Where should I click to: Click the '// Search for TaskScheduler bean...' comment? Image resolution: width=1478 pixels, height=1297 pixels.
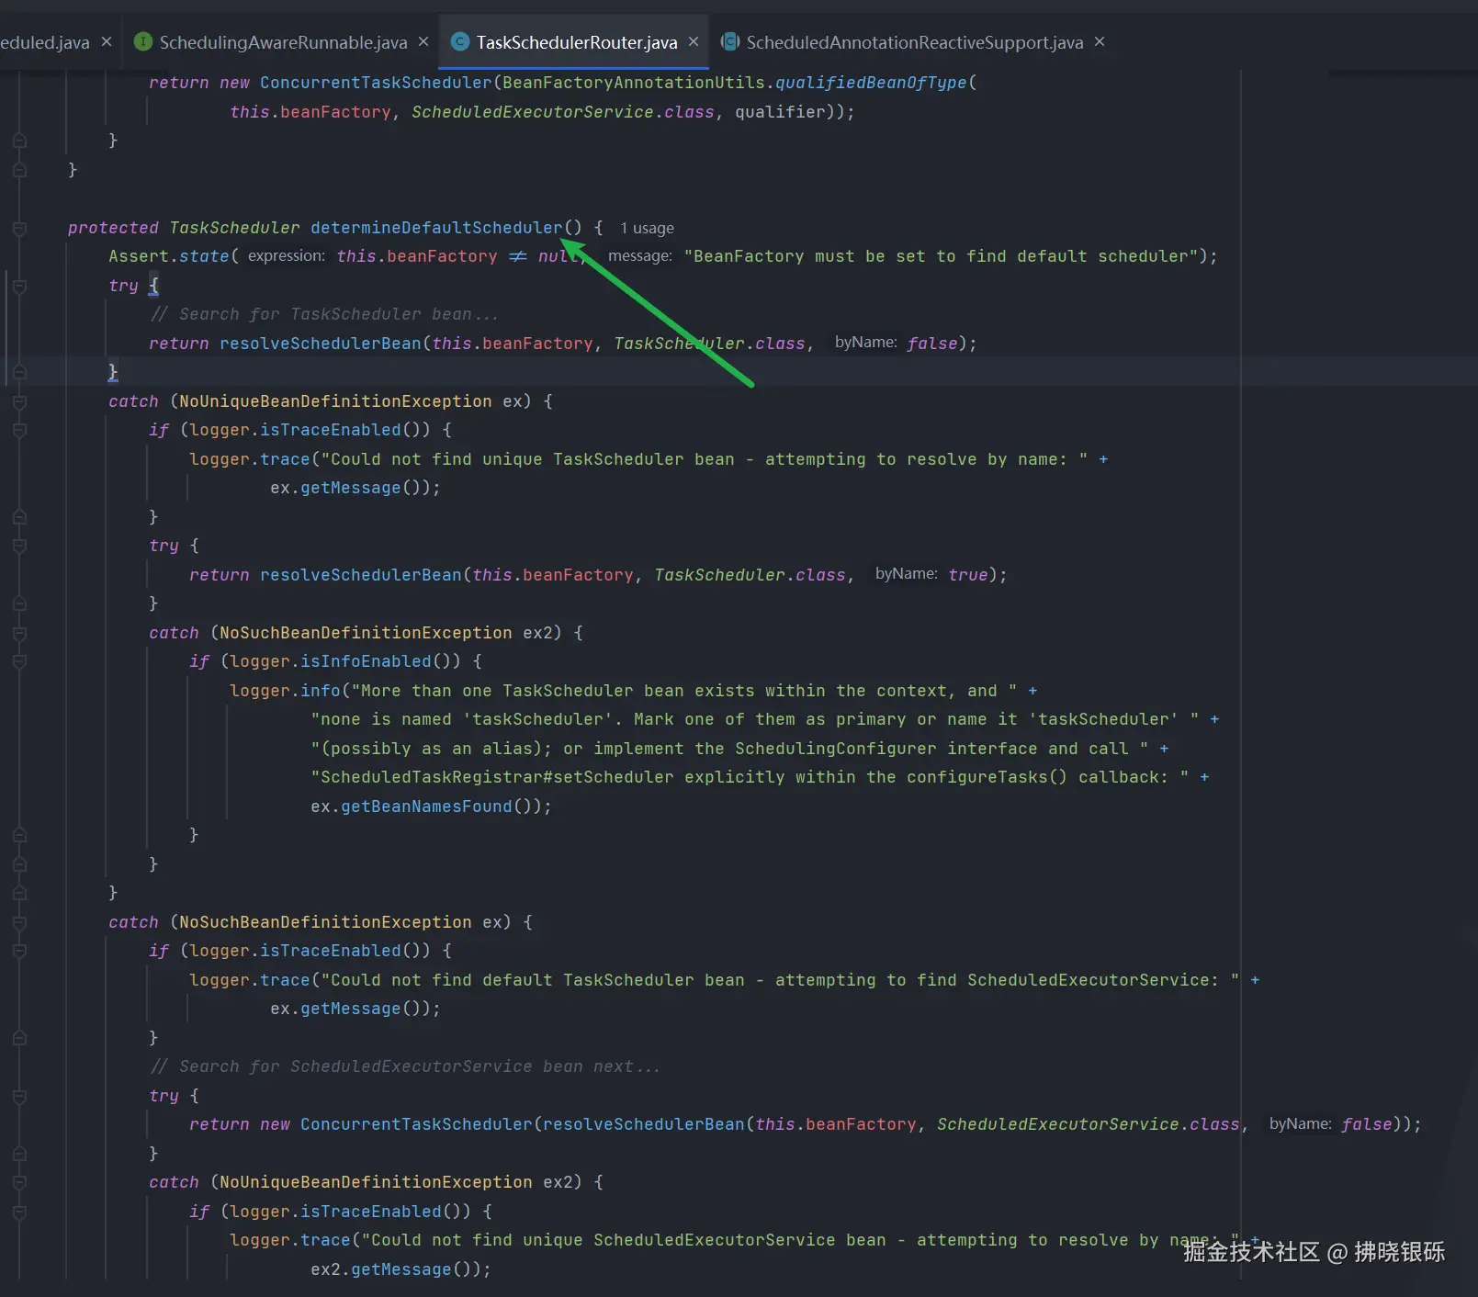324,314
